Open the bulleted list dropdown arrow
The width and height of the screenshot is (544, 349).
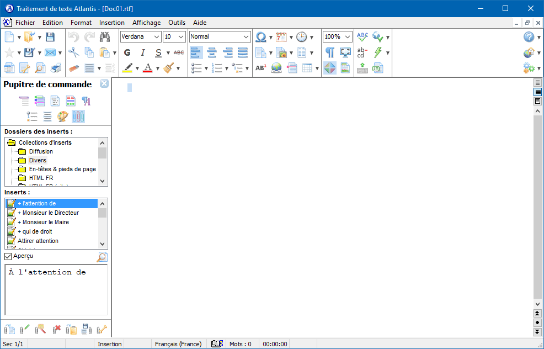coord(206,68)
